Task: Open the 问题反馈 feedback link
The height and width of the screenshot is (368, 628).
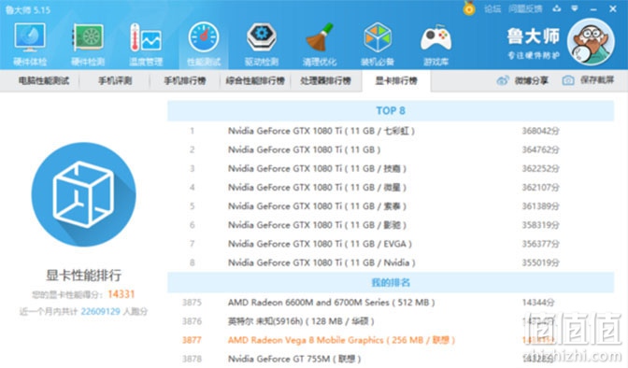Action: 525,8
